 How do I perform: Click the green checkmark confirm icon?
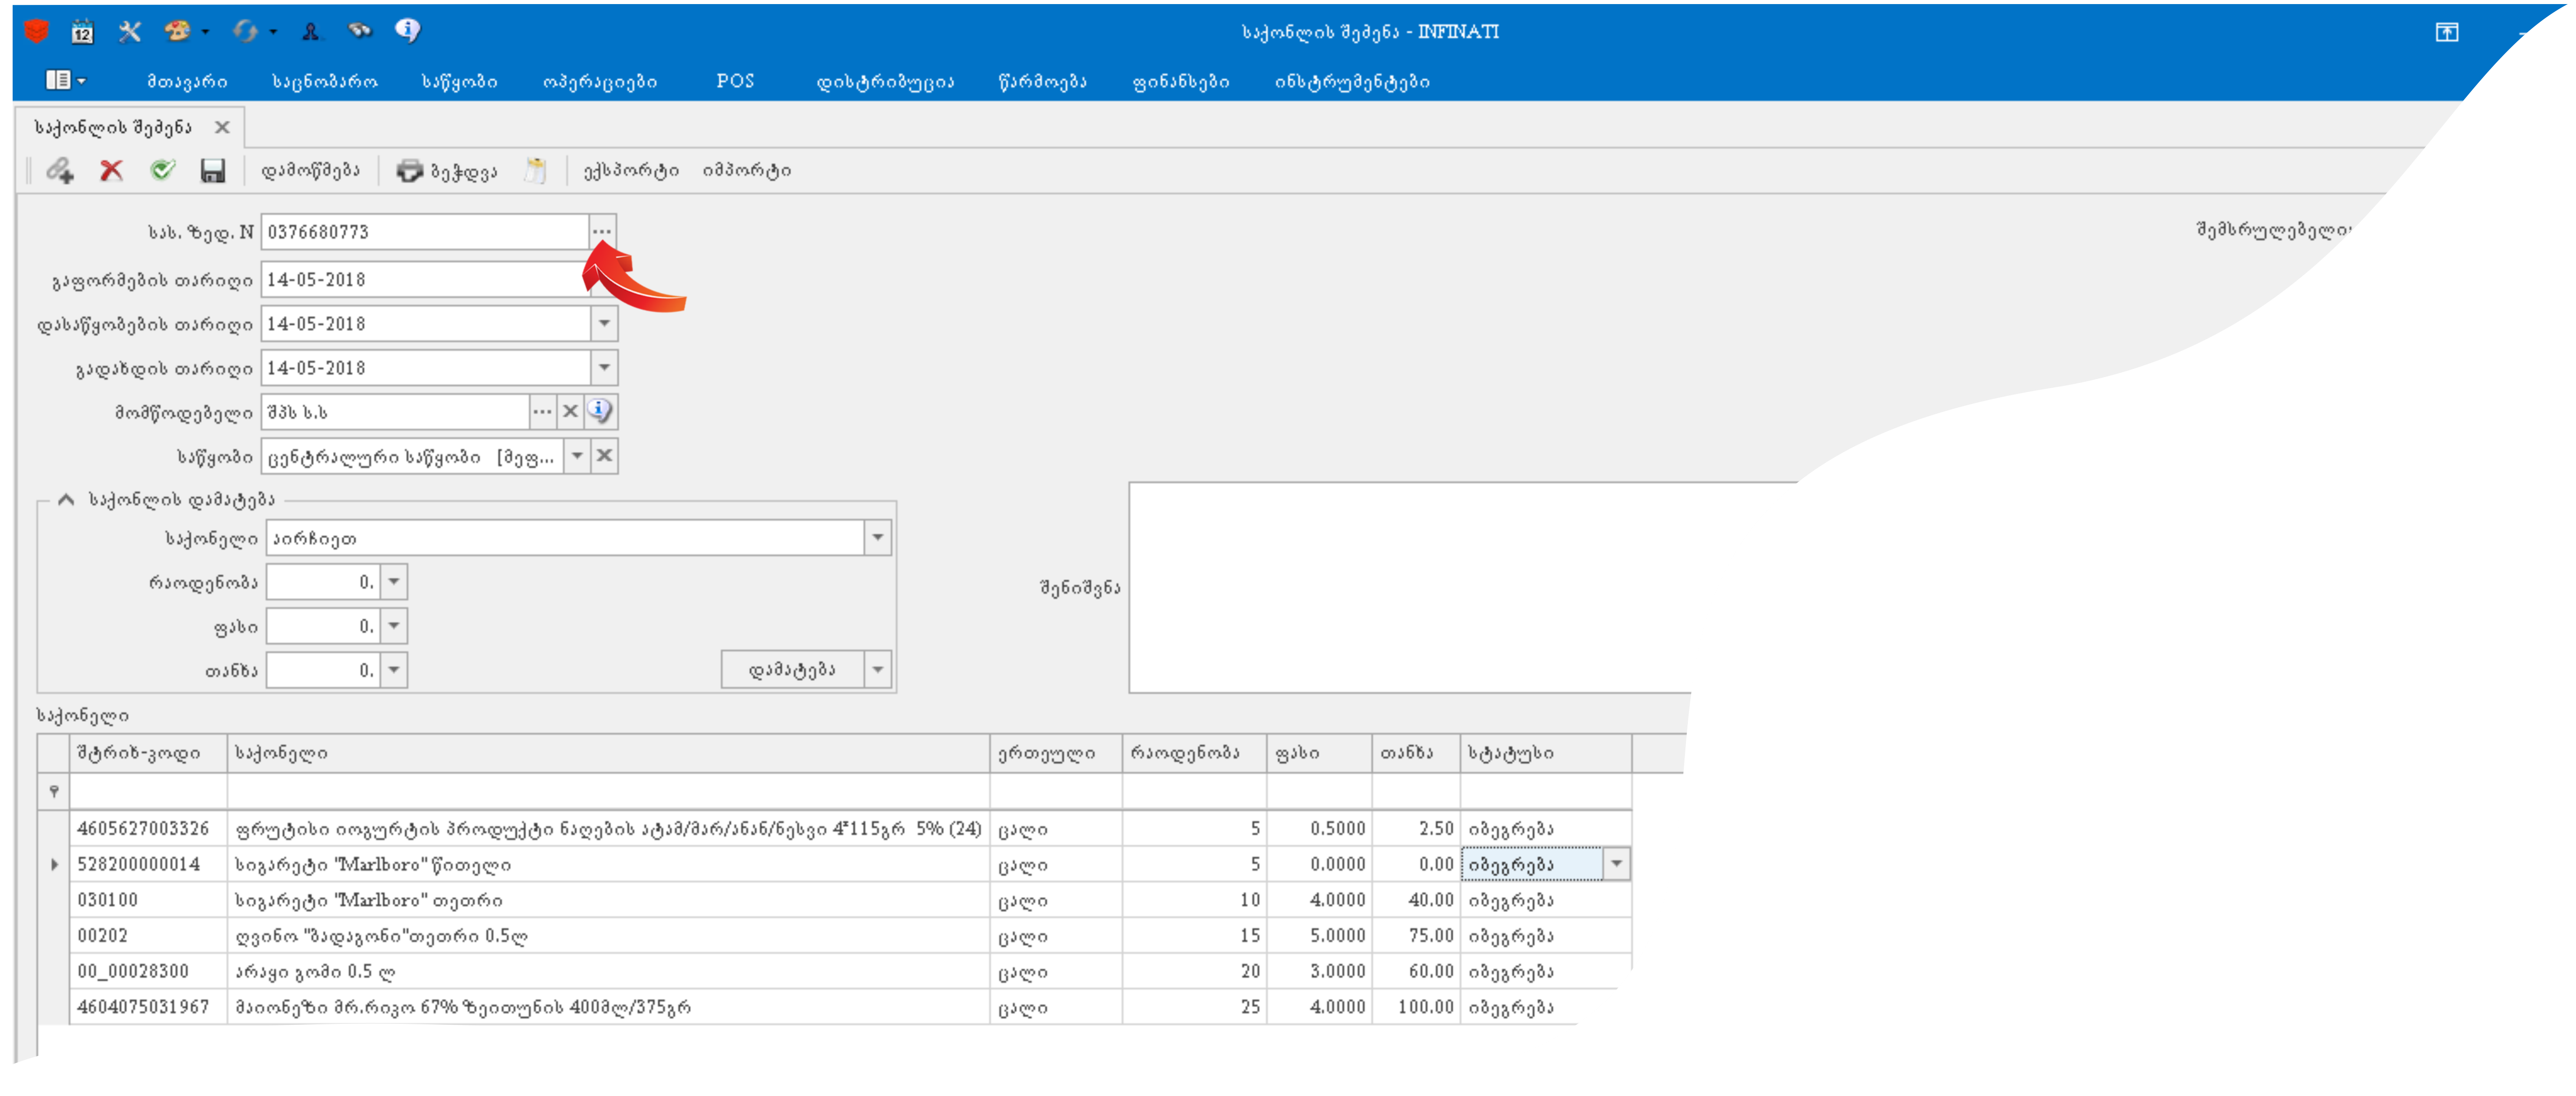[163, 170]
